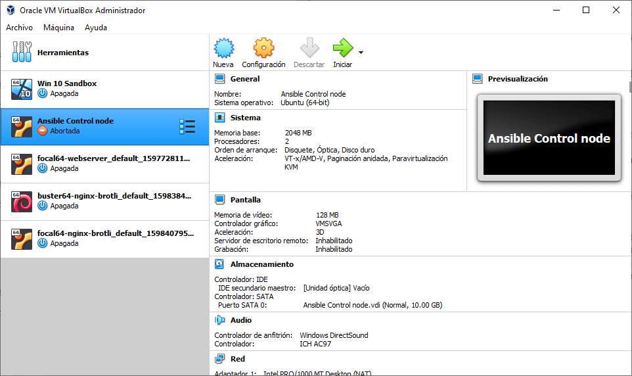Click the Audio speaker icon
Viewport: 632px width, 376px height.
click(x=219, y=320)
